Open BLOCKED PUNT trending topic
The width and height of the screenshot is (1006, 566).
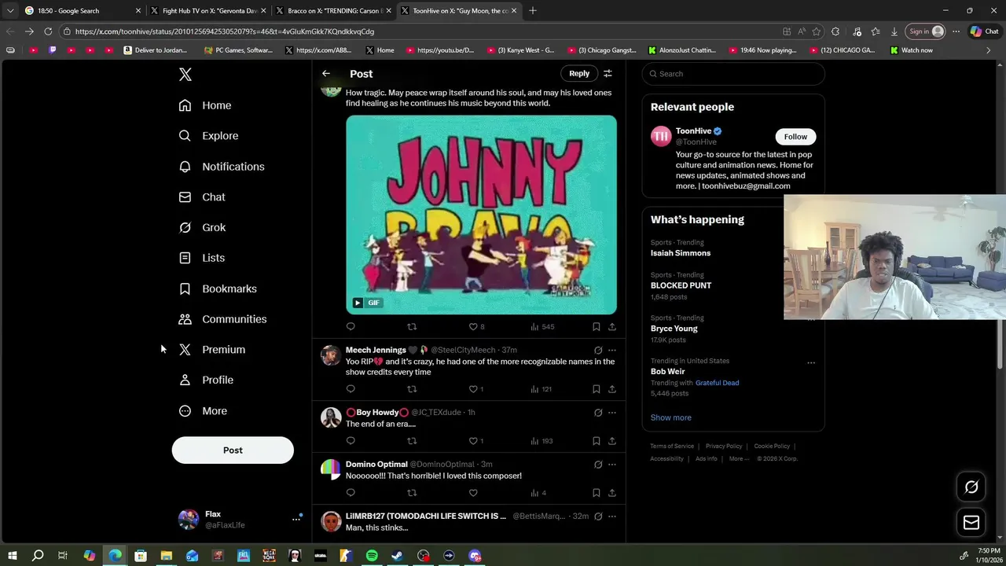pyautogui.click(x=681, y=285)
